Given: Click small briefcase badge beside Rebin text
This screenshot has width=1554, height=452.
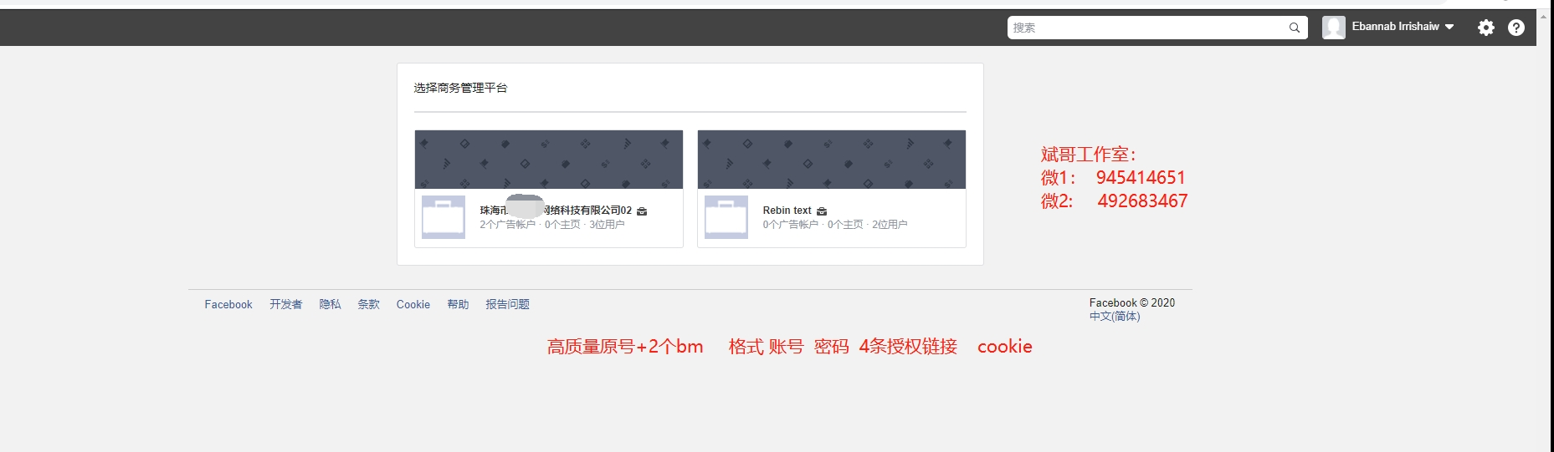Looking at the screenshot, I should (x=822, y=211).
